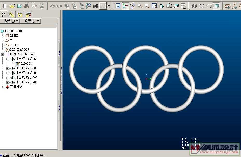
Task: Open the binoculars search tool
Action: point(96,6)
